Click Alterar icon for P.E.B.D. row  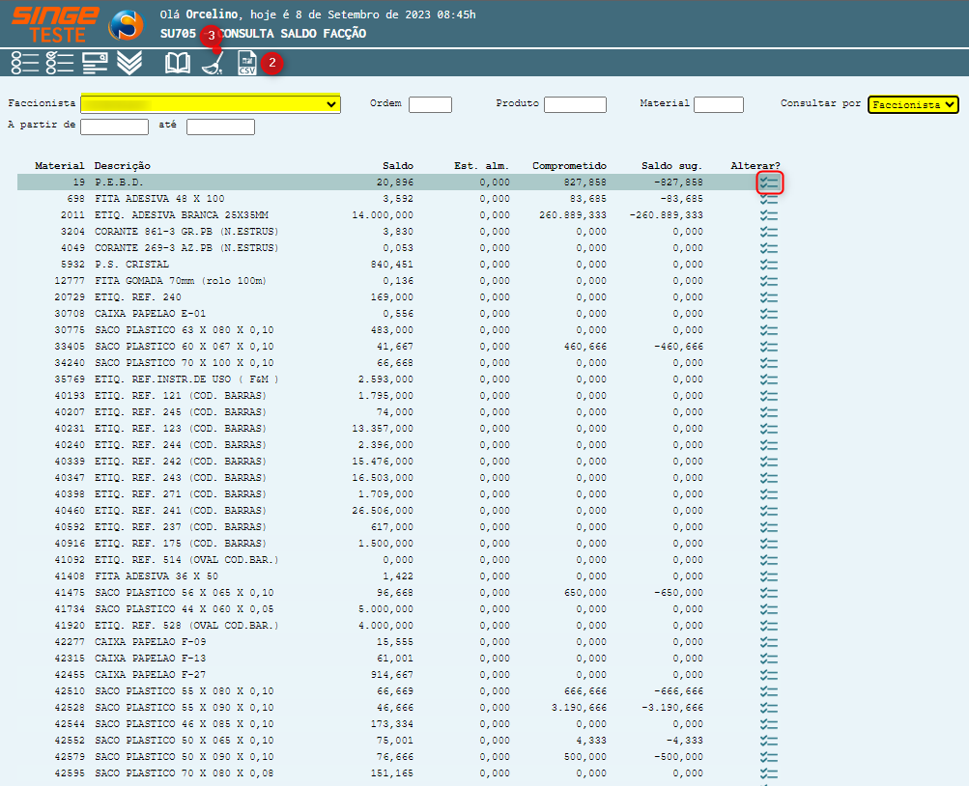769,182
